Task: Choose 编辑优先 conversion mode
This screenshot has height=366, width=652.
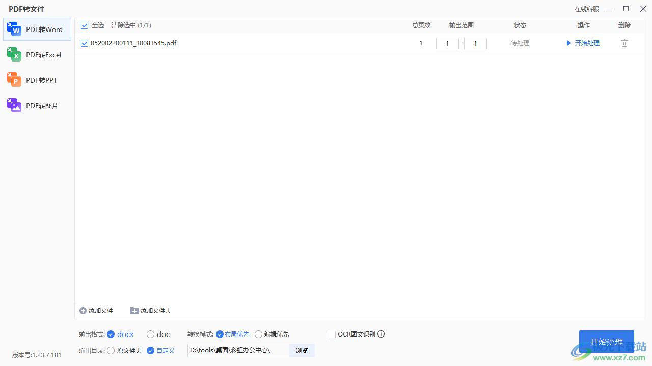Action: (258, 334)
